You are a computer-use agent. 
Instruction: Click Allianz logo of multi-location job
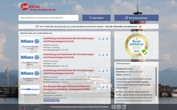pos(30,73)
